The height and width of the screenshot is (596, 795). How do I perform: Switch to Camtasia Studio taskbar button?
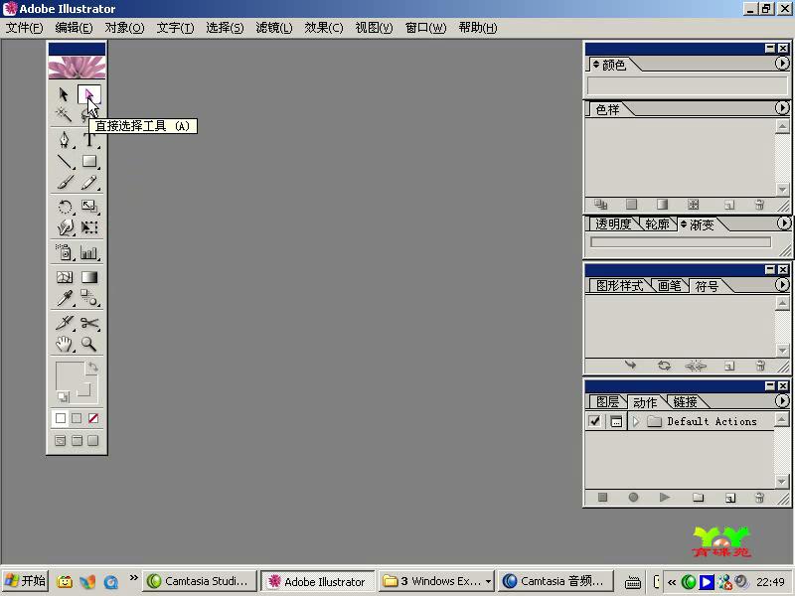pos(200,581)
